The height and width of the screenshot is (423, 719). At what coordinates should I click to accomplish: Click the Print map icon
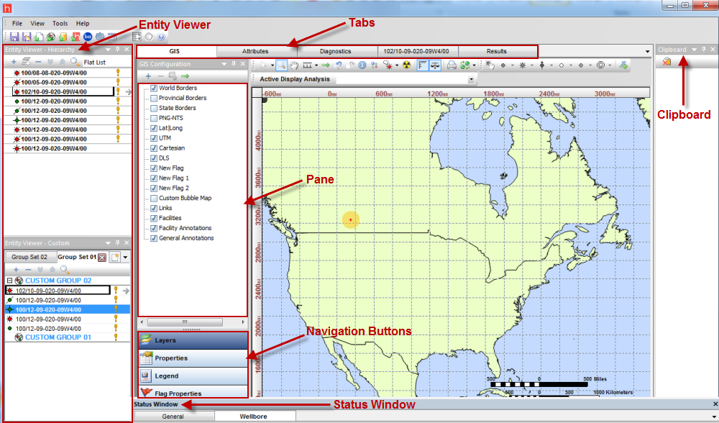click(x=452, y=65)
